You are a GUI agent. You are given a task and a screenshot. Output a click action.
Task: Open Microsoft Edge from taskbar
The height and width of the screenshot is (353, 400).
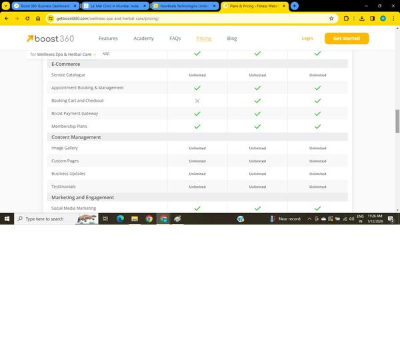point(121,218)
